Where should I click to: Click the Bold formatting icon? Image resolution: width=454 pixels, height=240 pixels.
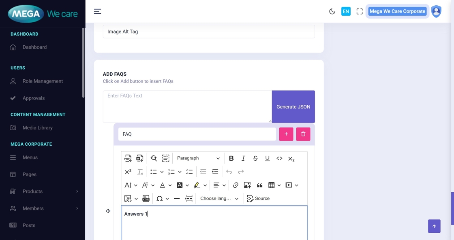point(231,158)
